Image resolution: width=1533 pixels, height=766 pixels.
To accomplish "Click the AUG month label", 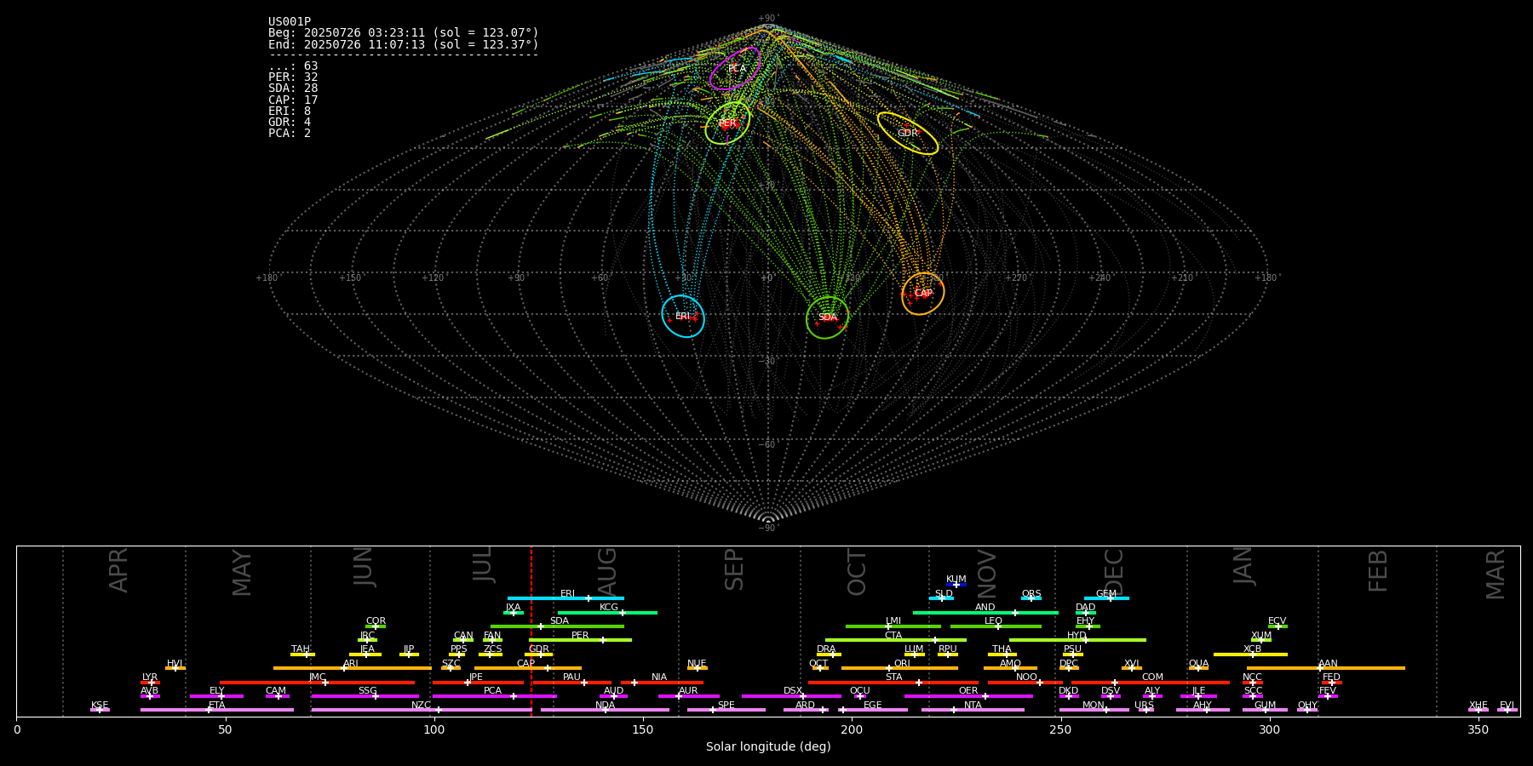I will [x=607, y=570].
